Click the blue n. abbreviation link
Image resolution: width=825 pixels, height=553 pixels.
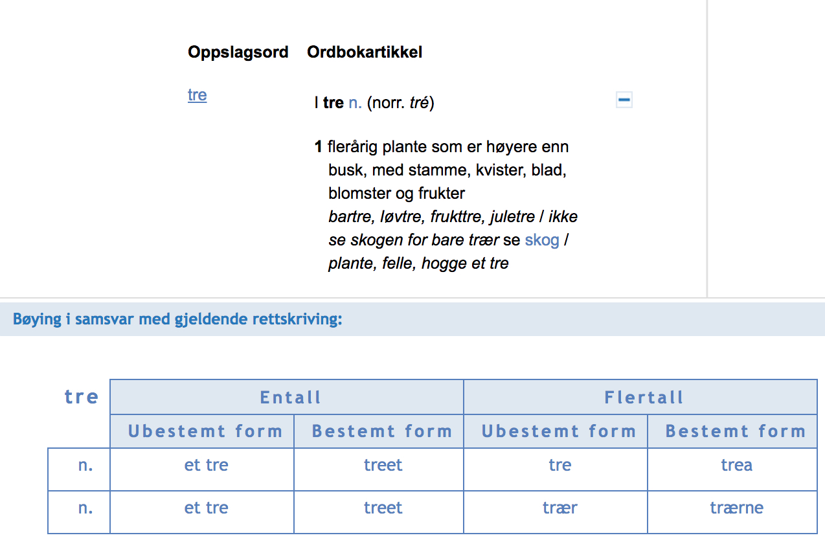point(355,103)
